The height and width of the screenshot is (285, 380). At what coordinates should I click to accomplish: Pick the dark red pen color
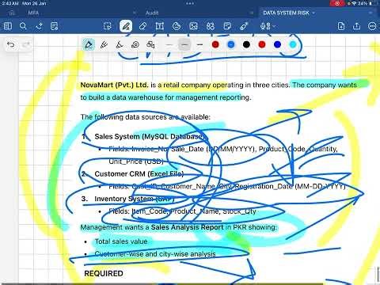(x=215, y=44)
